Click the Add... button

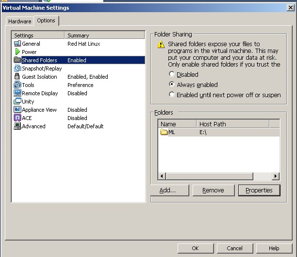tap(167, 190)
